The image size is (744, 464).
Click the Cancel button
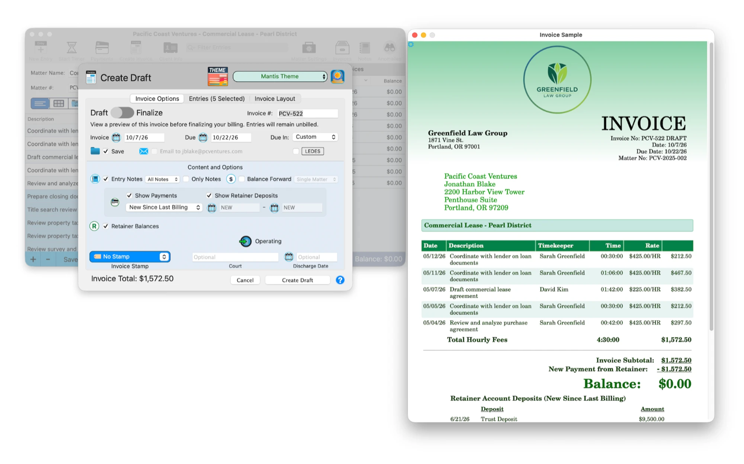click(245, 280)
